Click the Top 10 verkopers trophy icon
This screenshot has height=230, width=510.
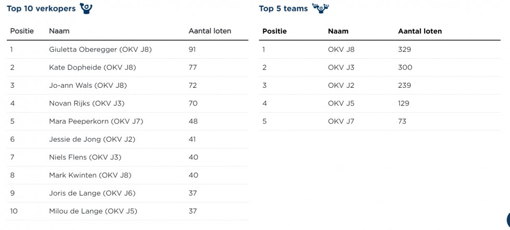tap(85, 8)
